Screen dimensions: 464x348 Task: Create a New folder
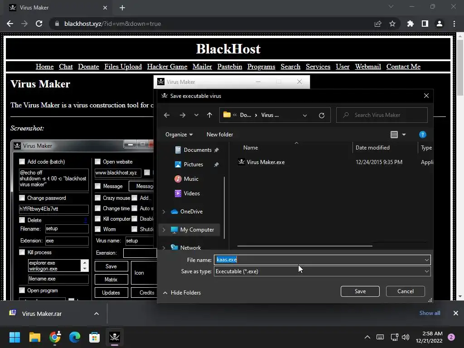click(x=220, y=134)
